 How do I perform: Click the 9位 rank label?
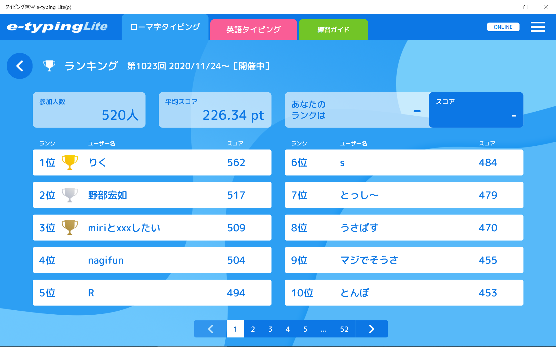(x=299, y=260)
